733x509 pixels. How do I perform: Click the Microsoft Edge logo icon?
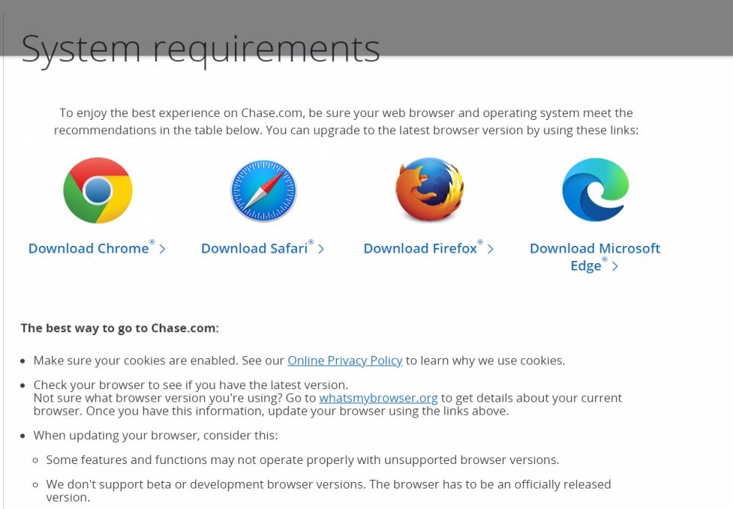[x=595, y=190]
